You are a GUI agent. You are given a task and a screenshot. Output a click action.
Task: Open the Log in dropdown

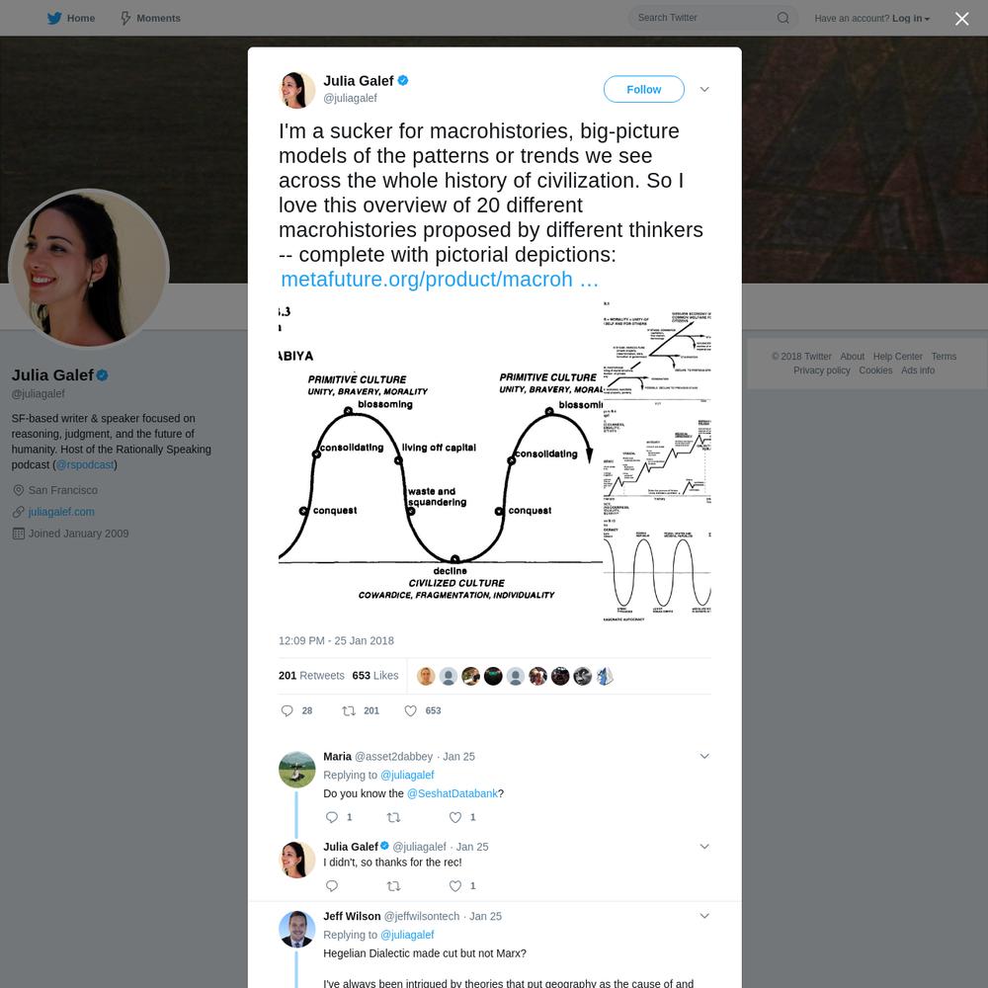(x=911, y=18)
